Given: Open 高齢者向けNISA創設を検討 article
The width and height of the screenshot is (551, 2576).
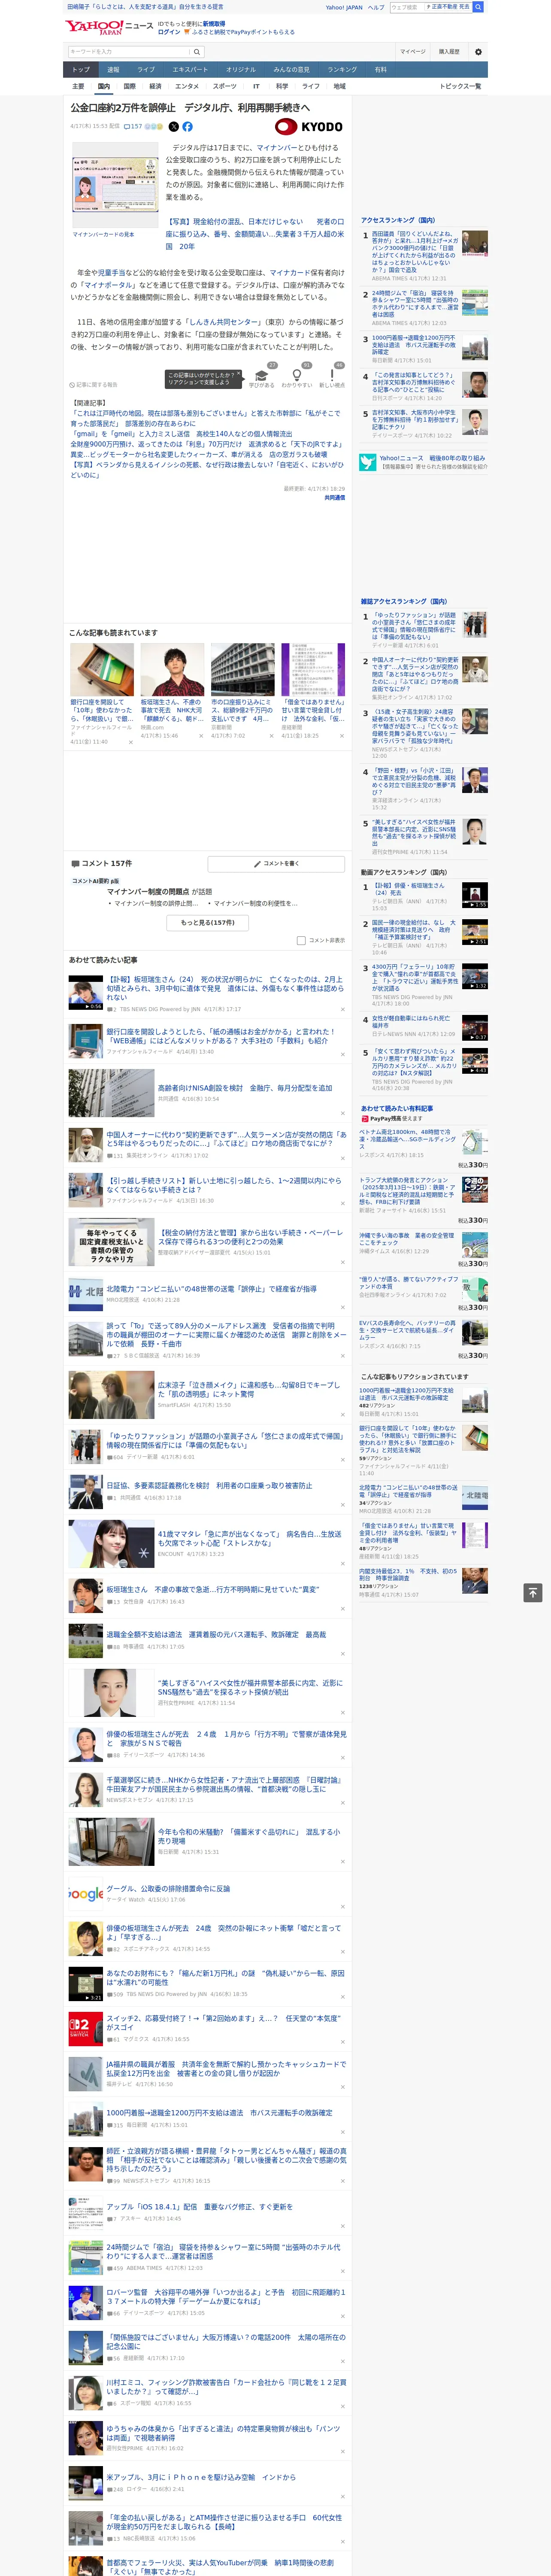Looking at the screenshot, I should [244, 1088].
